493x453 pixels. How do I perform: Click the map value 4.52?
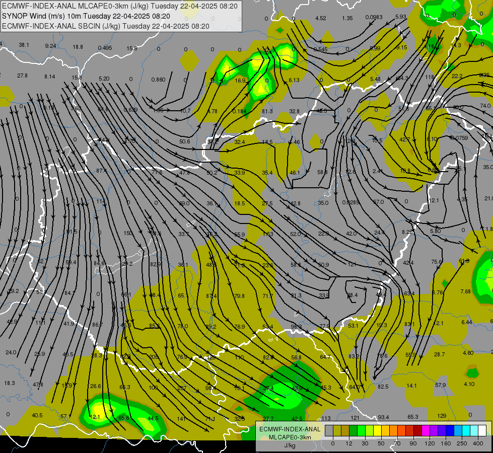(321, 18)
